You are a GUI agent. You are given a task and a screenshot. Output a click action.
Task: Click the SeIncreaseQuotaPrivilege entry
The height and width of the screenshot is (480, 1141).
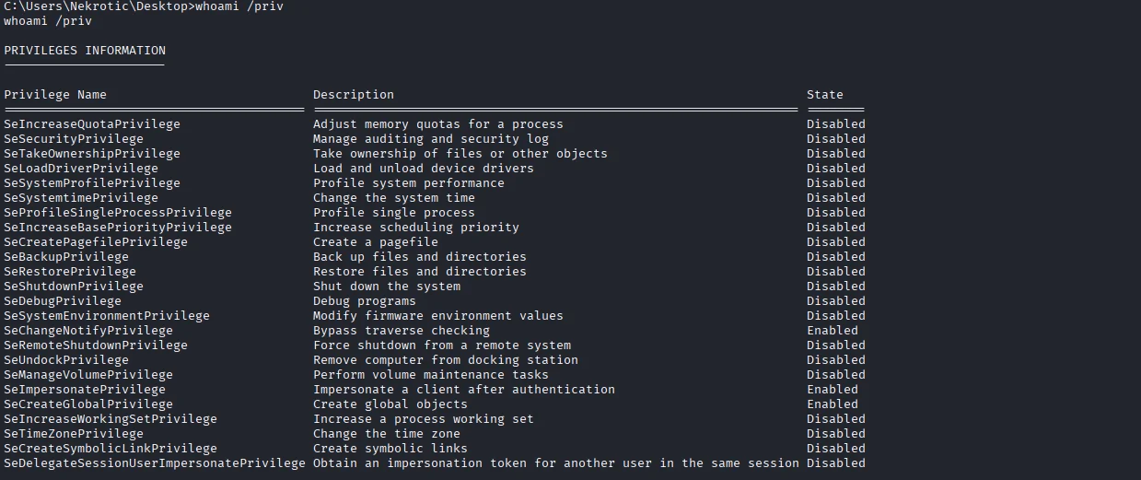(x=92, y=124)
